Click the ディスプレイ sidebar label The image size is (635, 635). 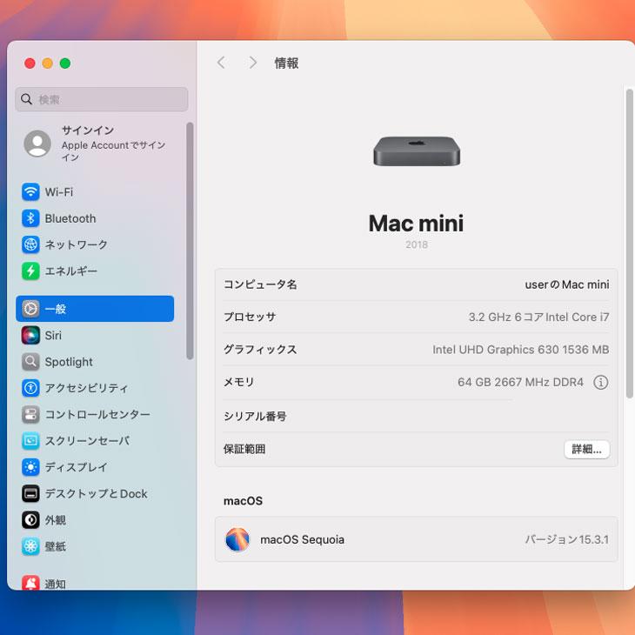pyautogui.click(x=77, y=467)
